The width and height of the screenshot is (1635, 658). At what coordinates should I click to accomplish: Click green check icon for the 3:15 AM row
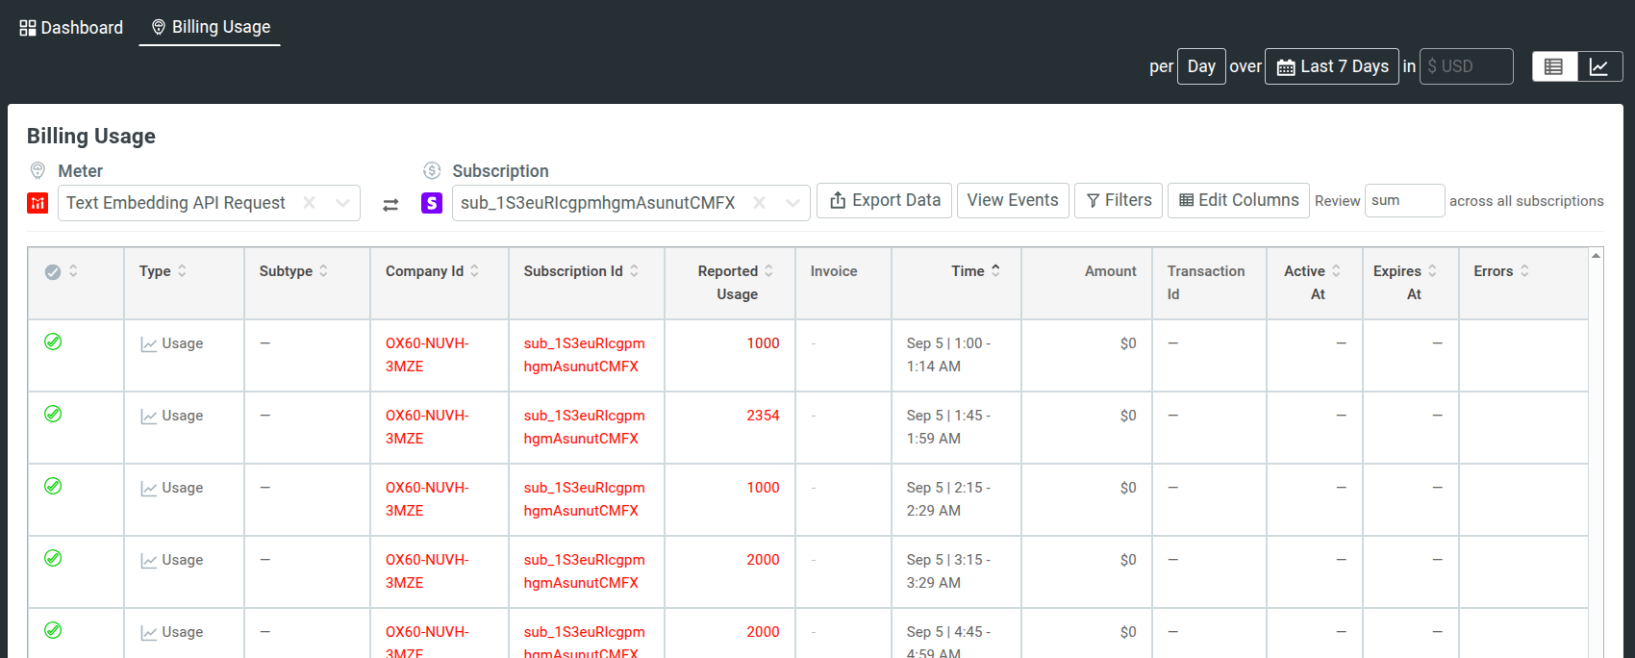pos(53,558)
